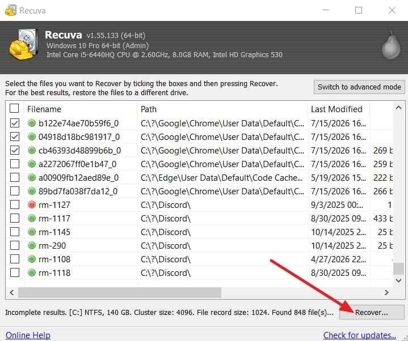Select the rm-1118 file name

tap(54, 272)
